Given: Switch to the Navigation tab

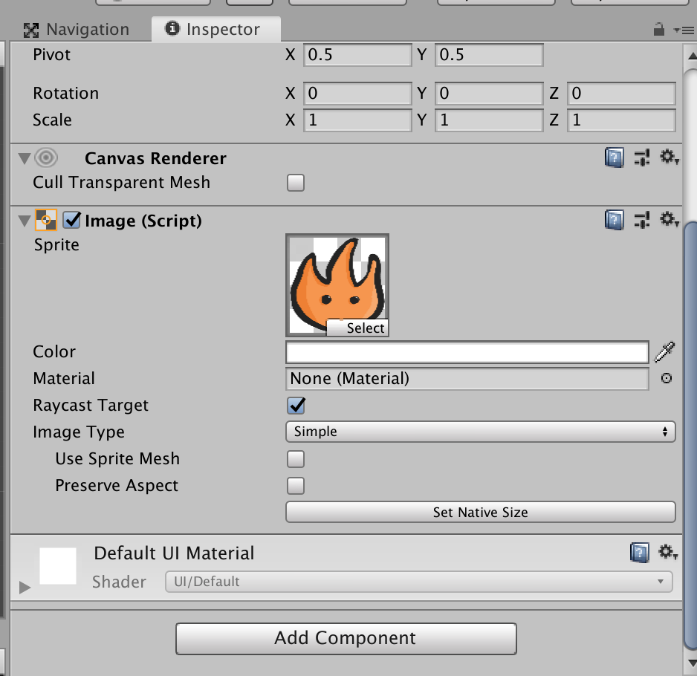Looking at the screenshot, I should coord(77,30).
